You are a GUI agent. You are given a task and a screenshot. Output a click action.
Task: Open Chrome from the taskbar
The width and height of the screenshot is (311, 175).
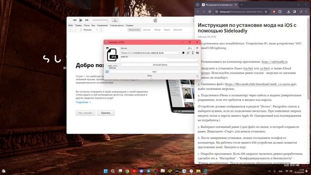127,171
